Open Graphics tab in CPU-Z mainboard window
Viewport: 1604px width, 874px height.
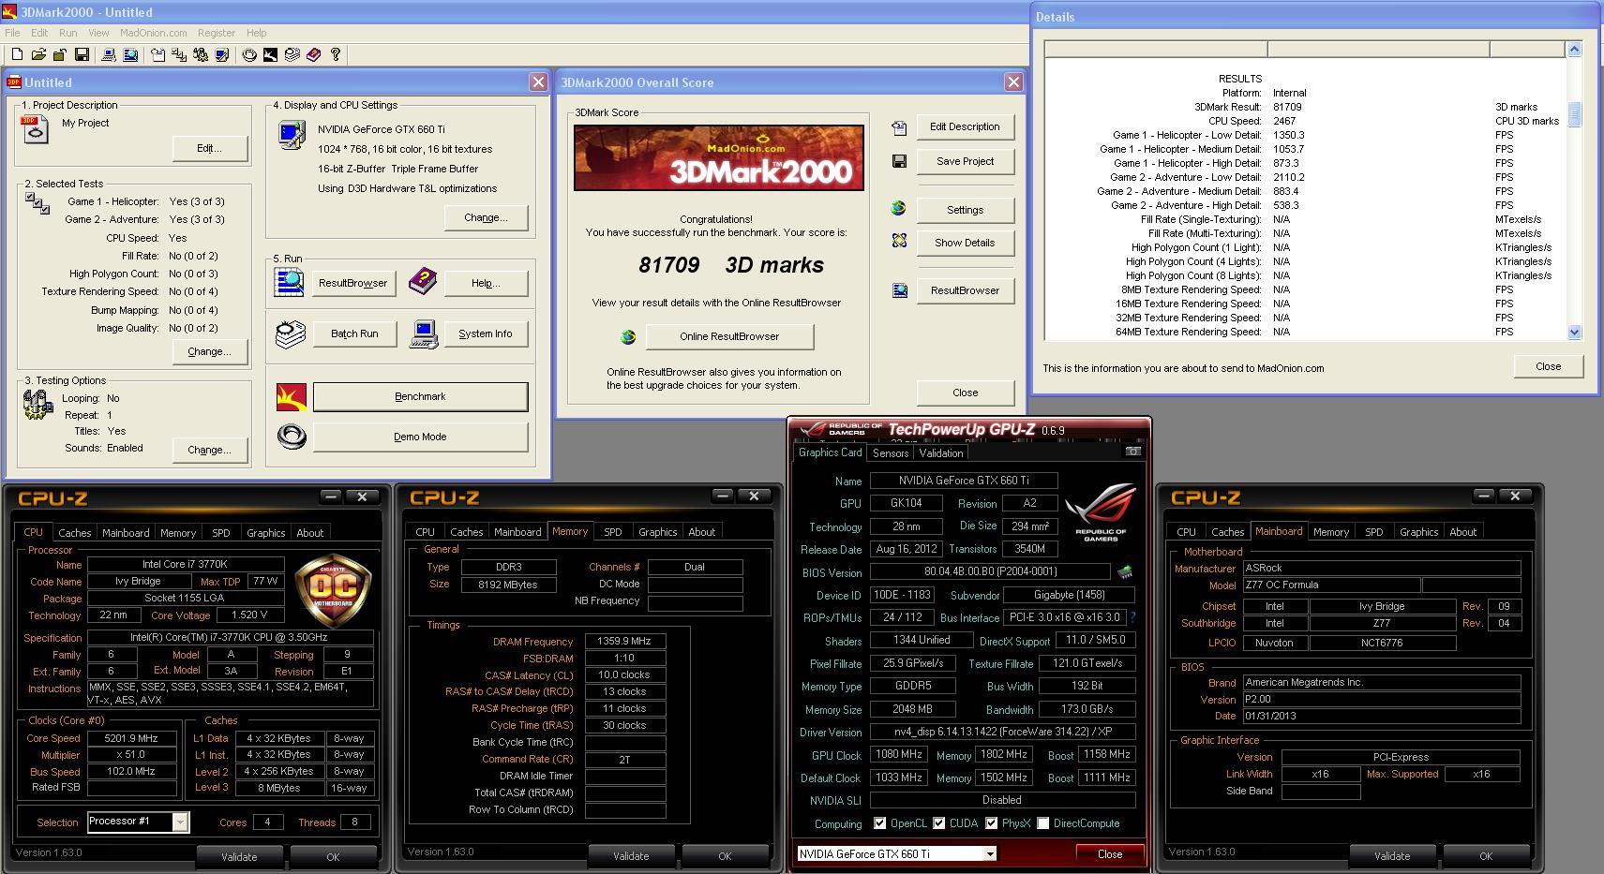[1419, 532]
